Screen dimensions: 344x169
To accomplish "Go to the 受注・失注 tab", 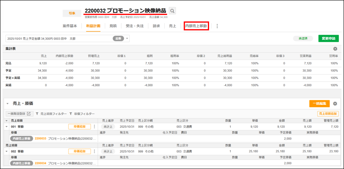I will [x=135, y=26].
